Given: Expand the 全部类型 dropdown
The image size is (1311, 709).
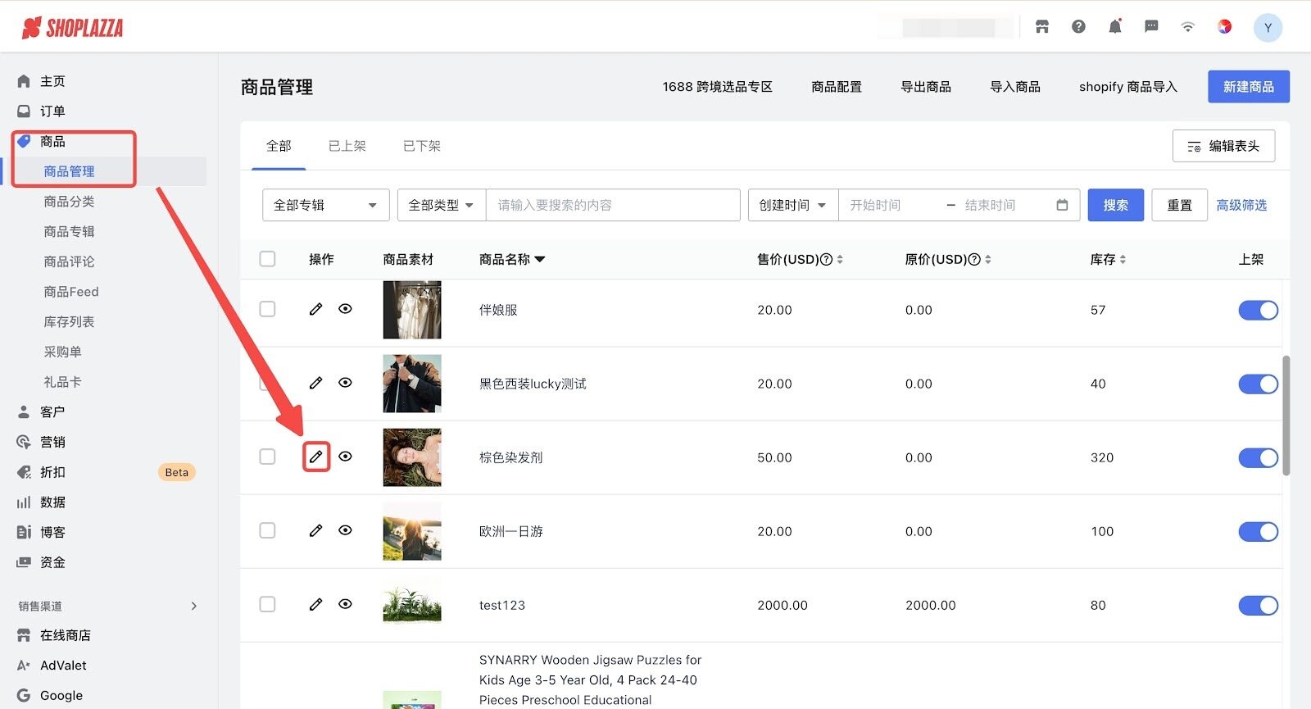Looking at the screenshot, I should 441,205.
